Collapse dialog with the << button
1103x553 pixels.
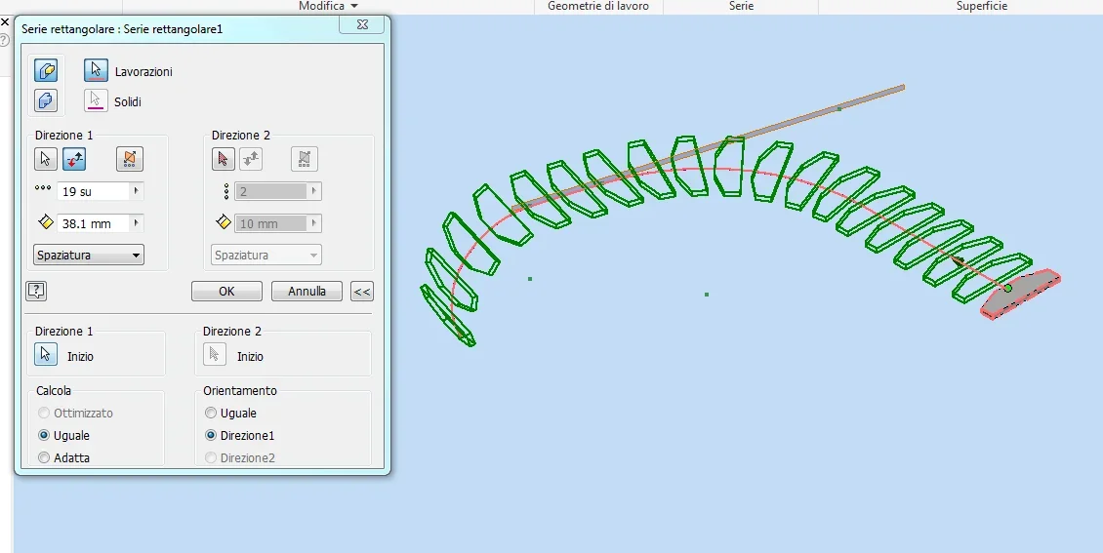362,291
